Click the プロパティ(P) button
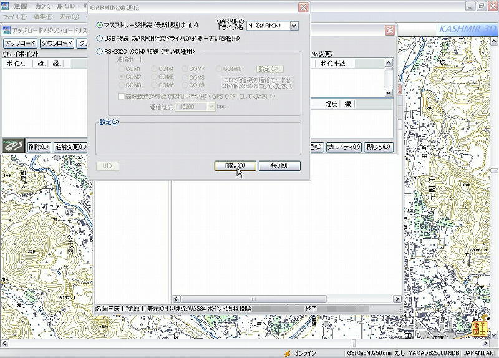This screenshot has width=499, height=358. coord(344,147)
